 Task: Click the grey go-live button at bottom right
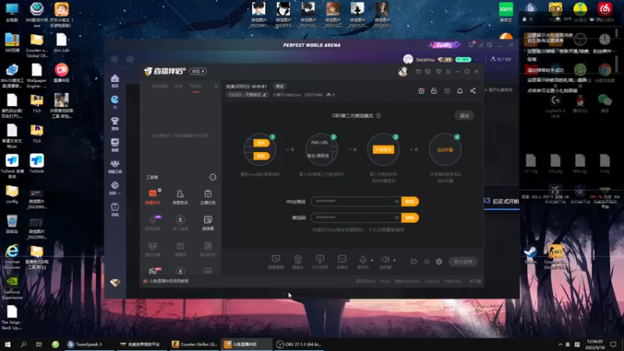[x=463, y=261]
